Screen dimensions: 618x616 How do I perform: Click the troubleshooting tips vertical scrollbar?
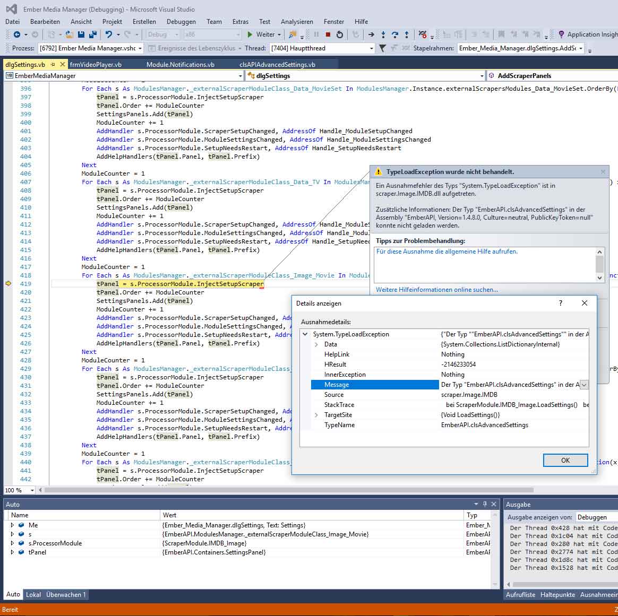599,265
